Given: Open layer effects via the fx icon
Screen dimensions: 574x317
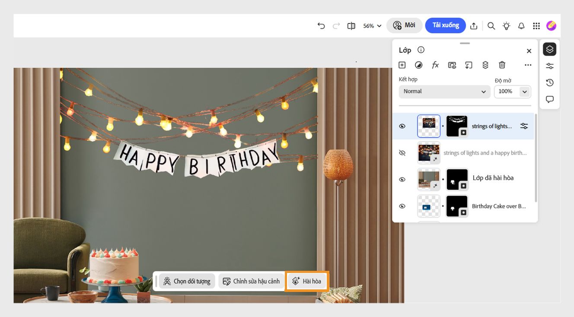Looking at the screenshot, I should 435,65.
